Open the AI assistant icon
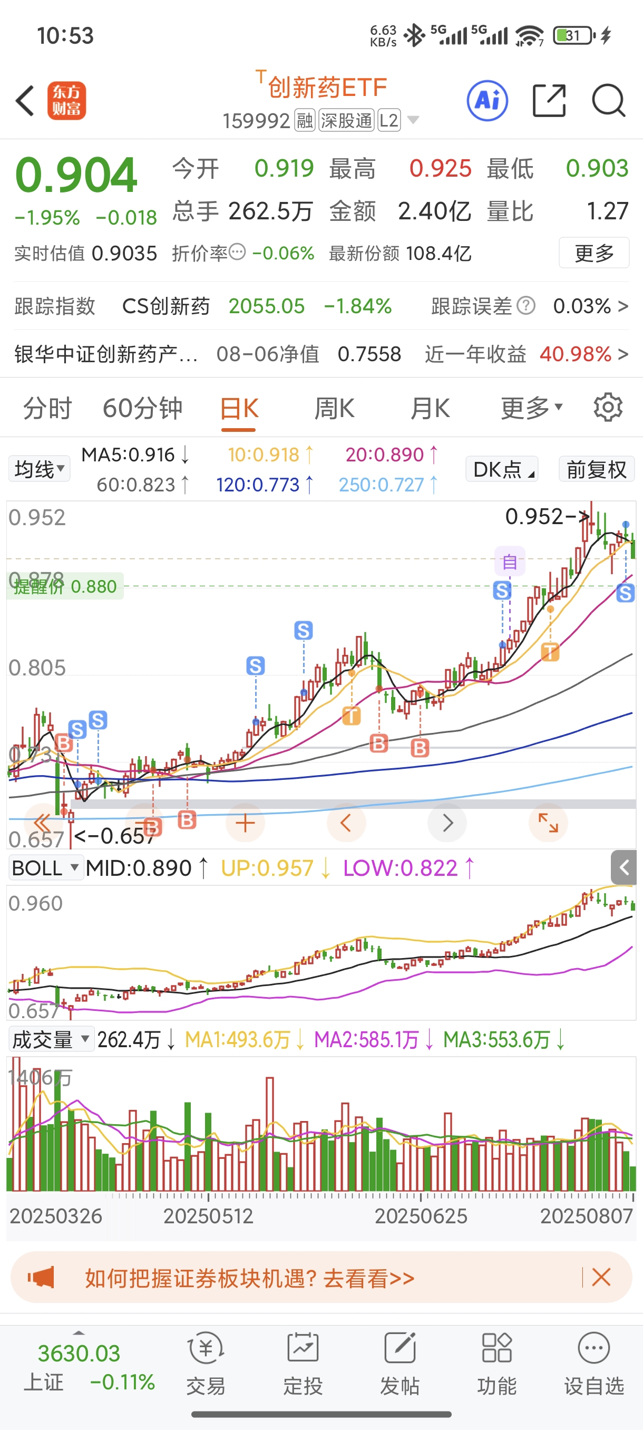The height and width of the screenshot is (1430, 643). [487, 101]
